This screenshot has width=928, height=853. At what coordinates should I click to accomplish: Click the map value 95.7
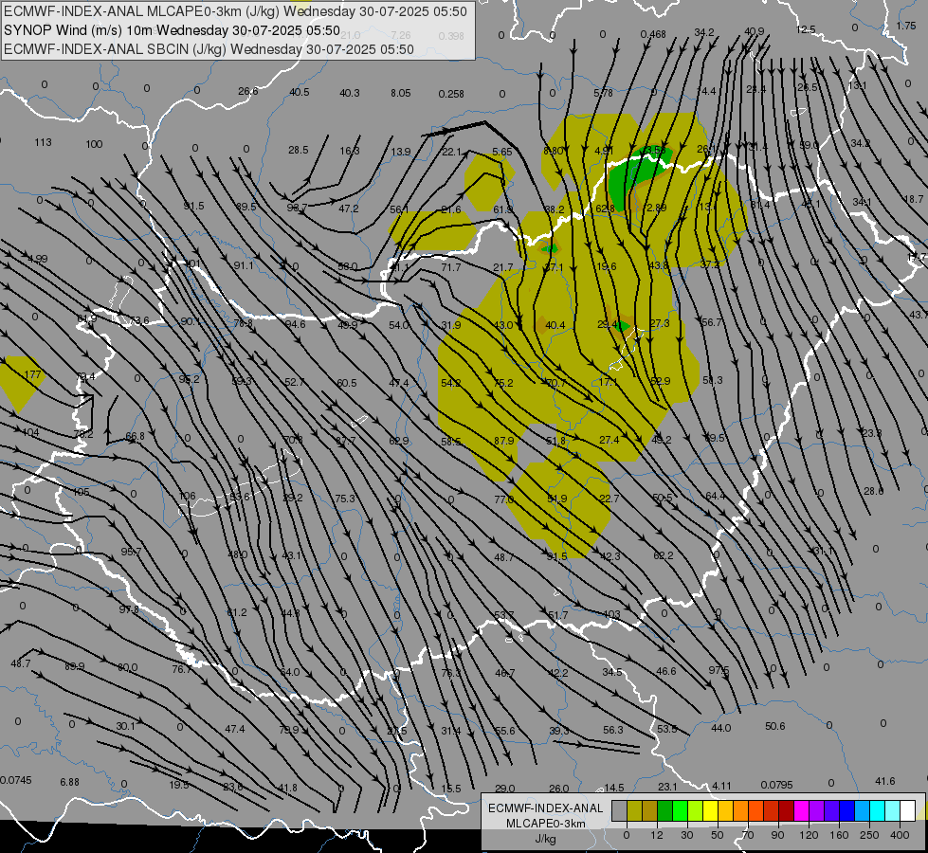(131, 552)
